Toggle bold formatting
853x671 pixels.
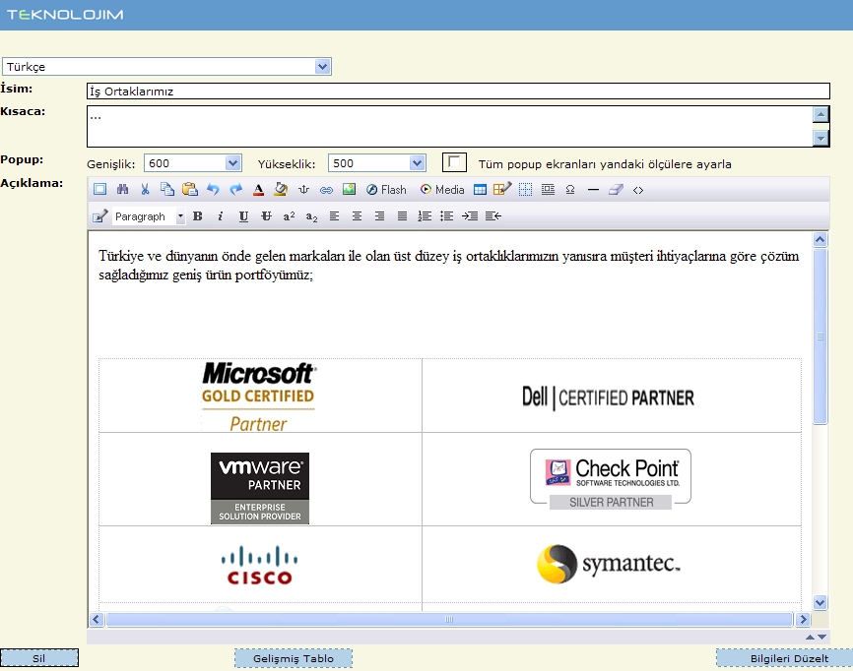pyautogui.click(x=198, y=216)
